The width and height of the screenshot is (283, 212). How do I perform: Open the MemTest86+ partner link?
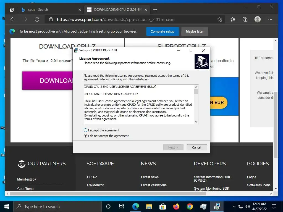[27, 179]
